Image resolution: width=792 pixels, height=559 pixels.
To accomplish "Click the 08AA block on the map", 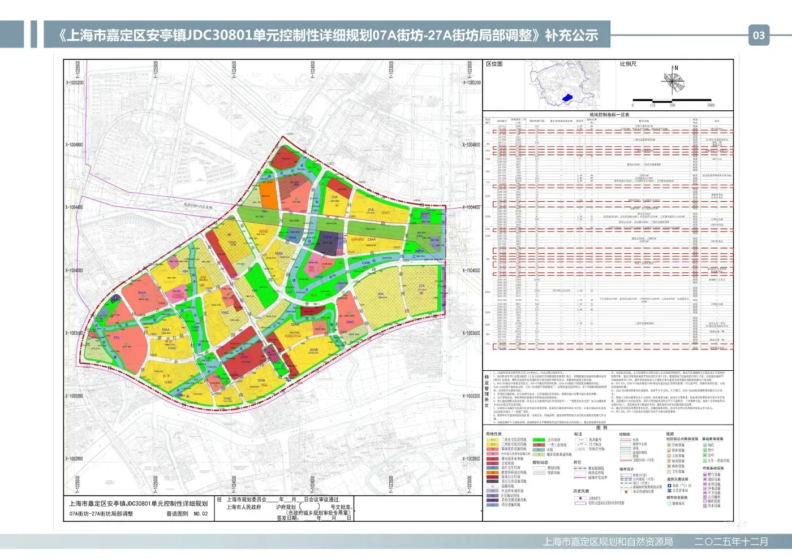I will (141, 294).
